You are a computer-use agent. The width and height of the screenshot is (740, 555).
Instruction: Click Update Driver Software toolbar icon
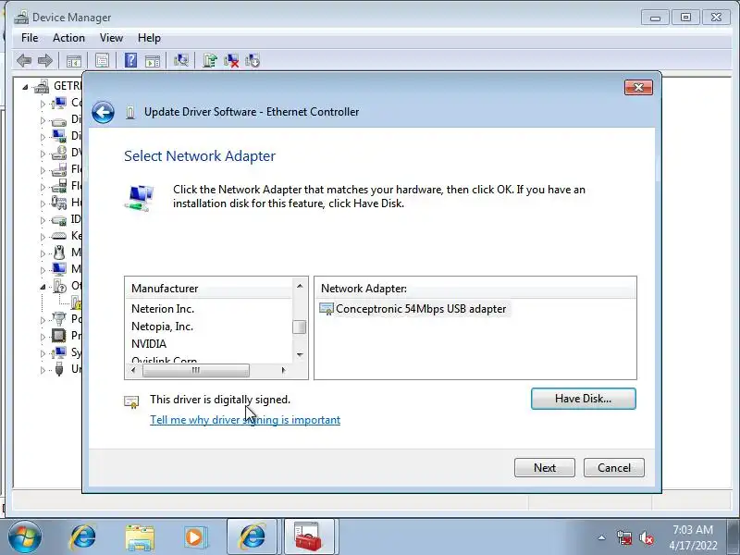[210, 61]
